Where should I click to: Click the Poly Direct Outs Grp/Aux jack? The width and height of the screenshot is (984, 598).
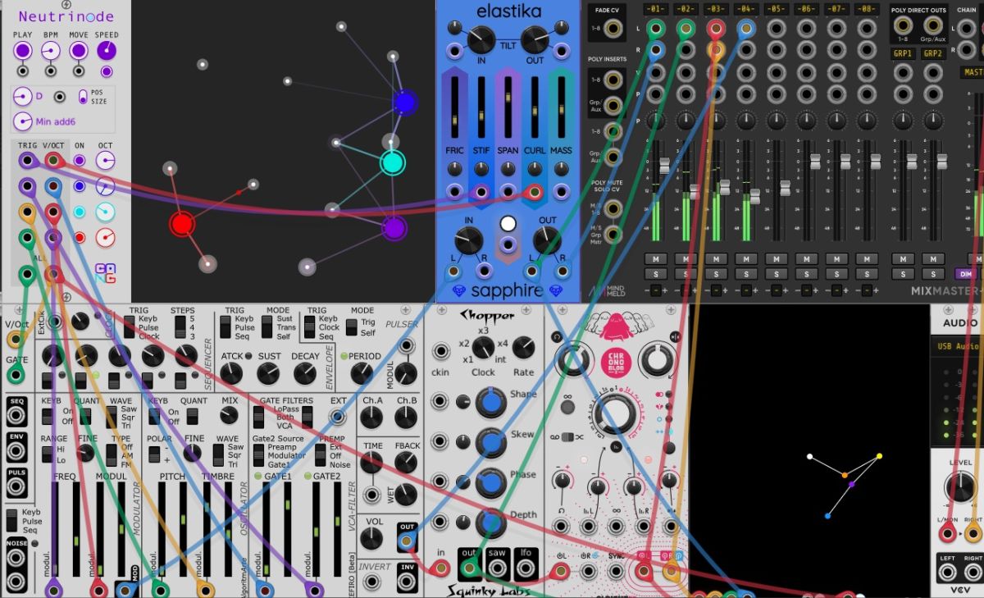[933, 25]
